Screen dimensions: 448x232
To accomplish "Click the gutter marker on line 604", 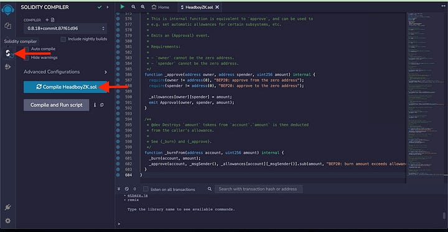I will click(x=118, y=175).
